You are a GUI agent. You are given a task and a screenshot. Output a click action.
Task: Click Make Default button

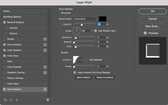(83, 78)
